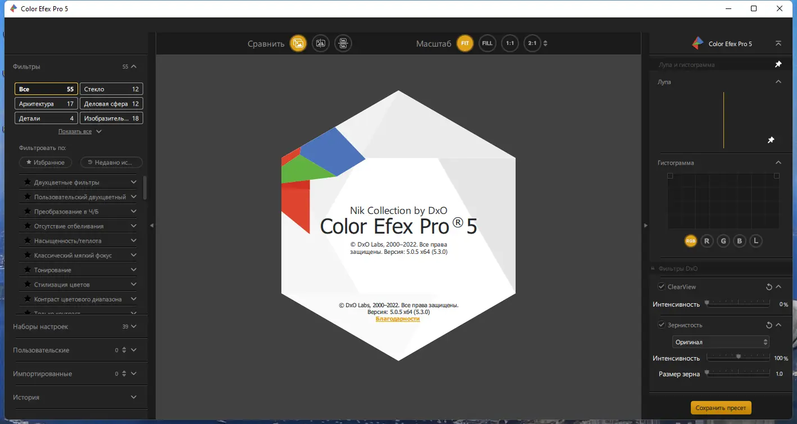This screenshot has height=424, width=797.
Task: Expand the История section
Action: [134, 397]
